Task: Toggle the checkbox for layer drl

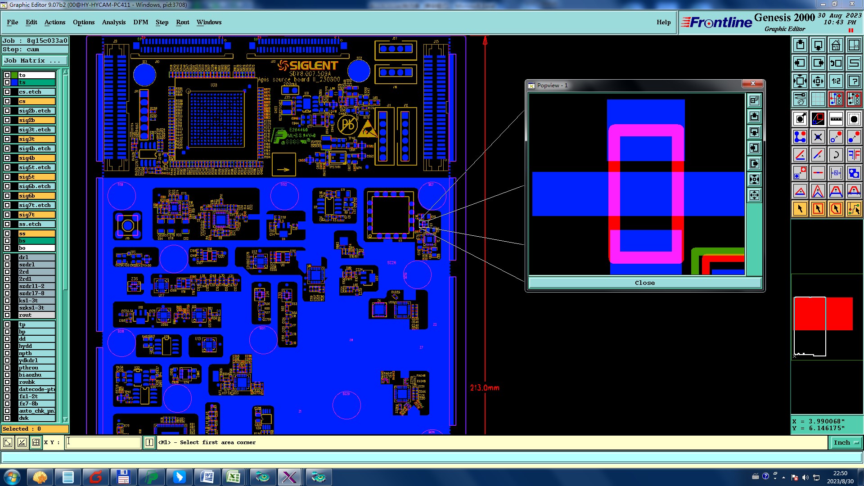Action: (7, 257)
